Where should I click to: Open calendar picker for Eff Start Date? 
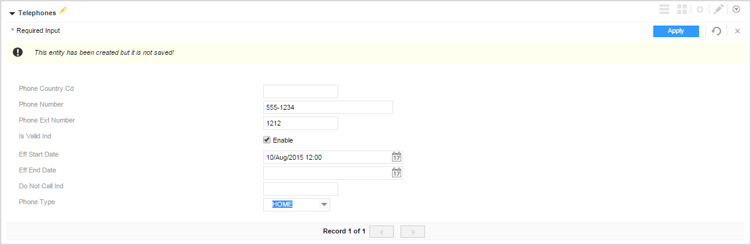[396, 157]
